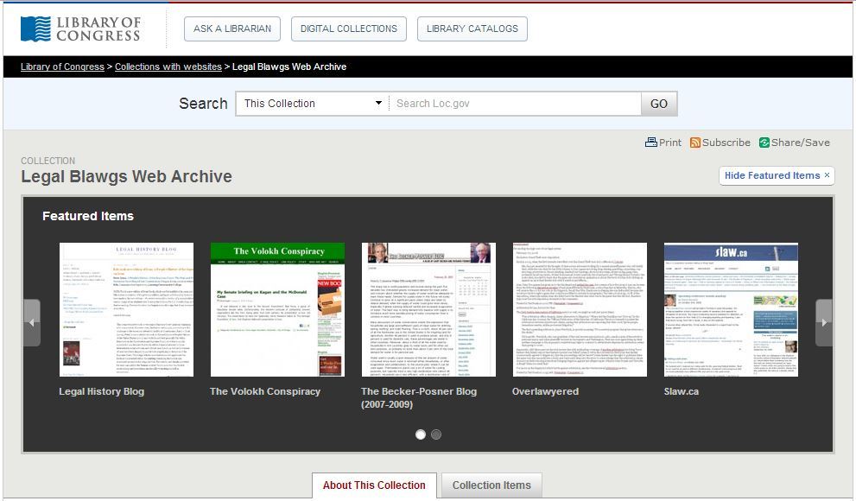This screenshot has width=856, height=501.
Task: Click the Subscribe link text
Action: click(726, 143)
